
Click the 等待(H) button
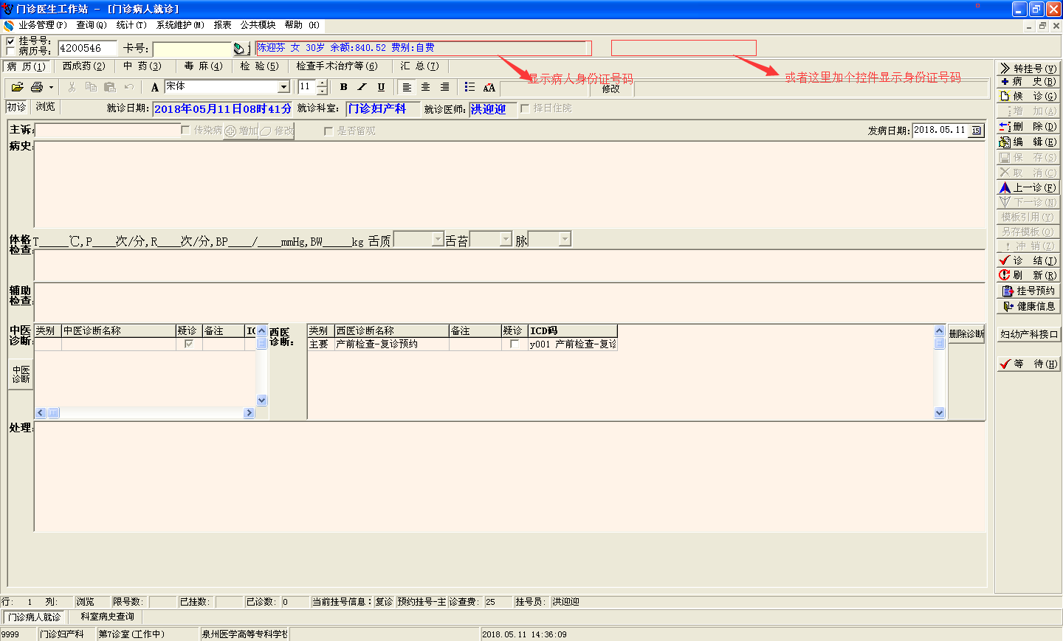pyautogui.click(x=1028, y=364)
